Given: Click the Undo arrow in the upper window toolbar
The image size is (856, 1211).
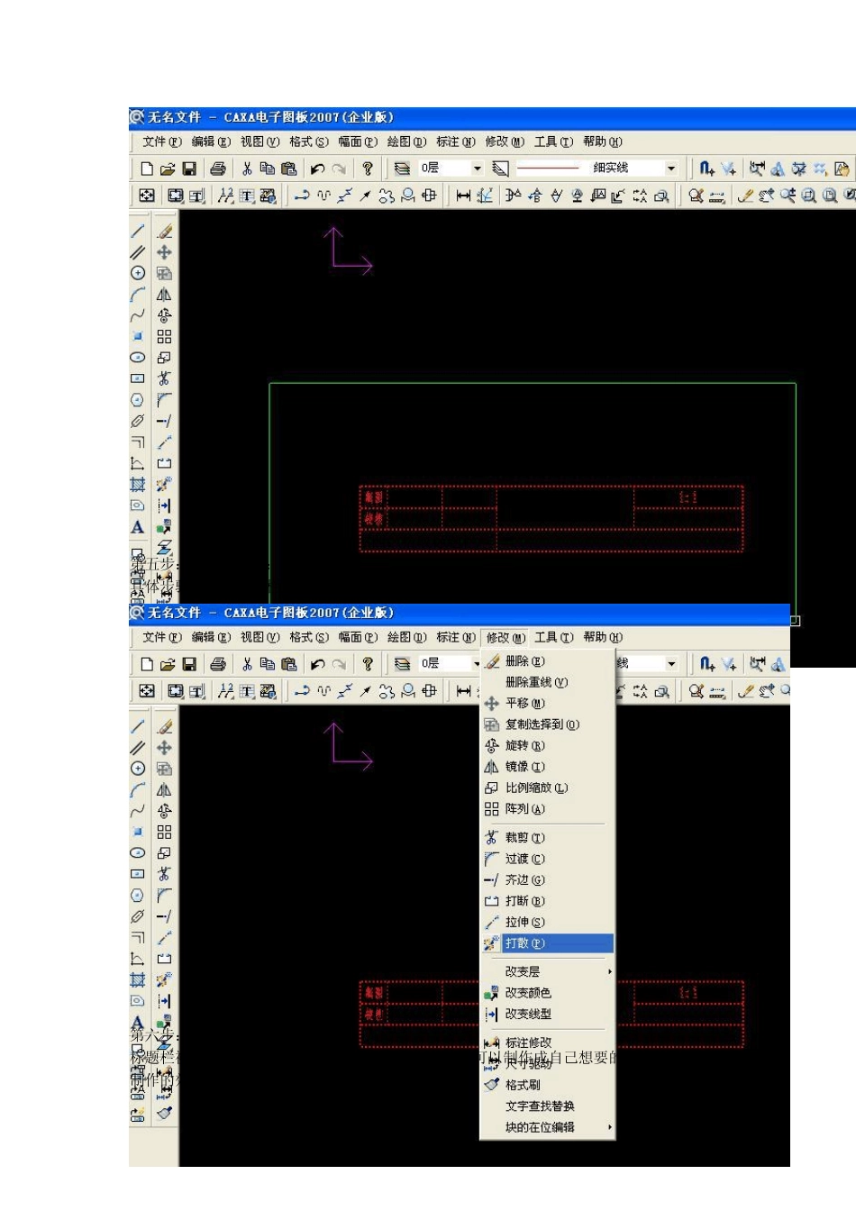Looking at the screenshot, I should pyautogui.click(x=317, y=168).
